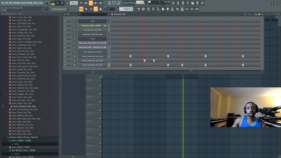Toggle overdub/blend recording icon
The image size is (281, 158).
[x=96, y=3]
